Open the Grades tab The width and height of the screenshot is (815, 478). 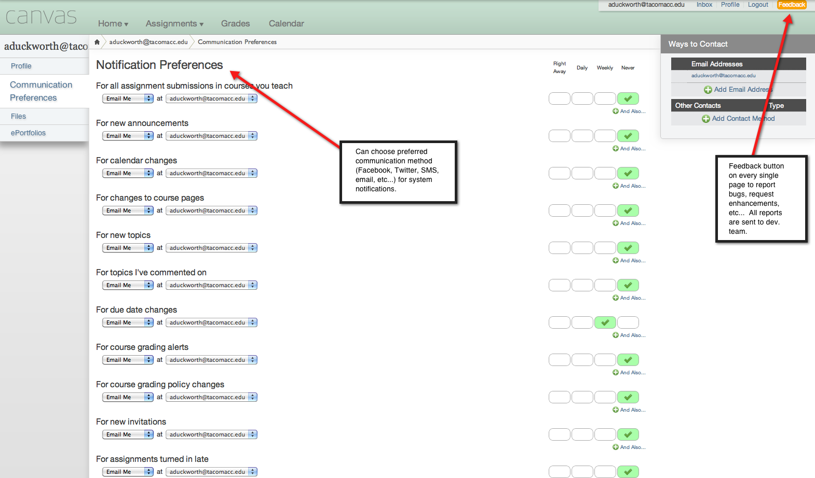(x=235, y=24)
